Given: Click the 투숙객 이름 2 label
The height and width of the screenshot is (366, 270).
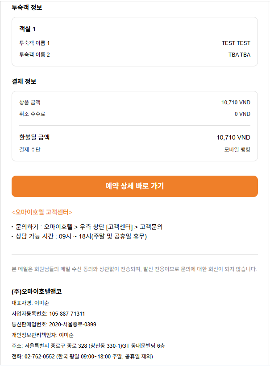Looking at the screenshot, I should pos(34,55).
